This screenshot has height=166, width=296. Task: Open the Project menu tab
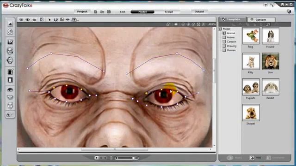(82, 12)
